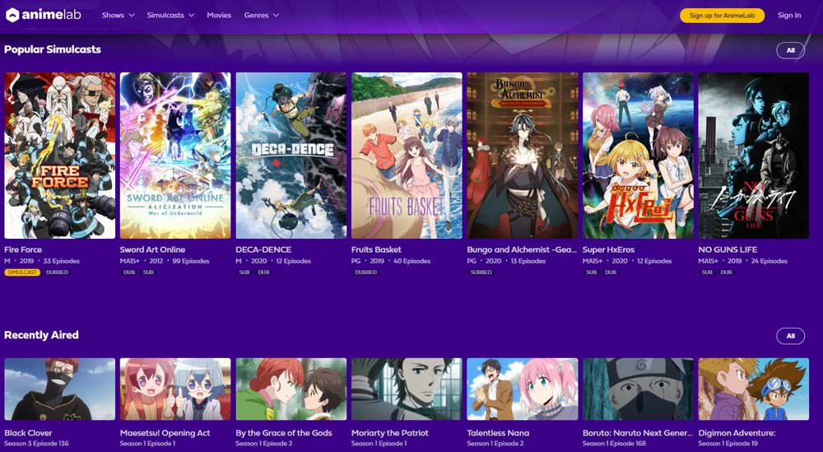The width and height of the screenshot is (823, 452).
Task: Open By the Grace of the Gods thumbnail
Action: click(291, 389)
